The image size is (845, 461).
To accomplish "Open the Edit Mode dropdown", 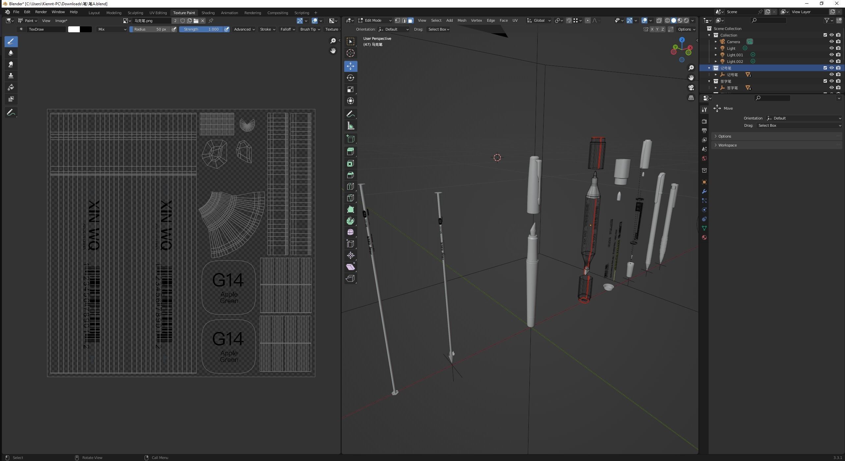I will 374,20.
